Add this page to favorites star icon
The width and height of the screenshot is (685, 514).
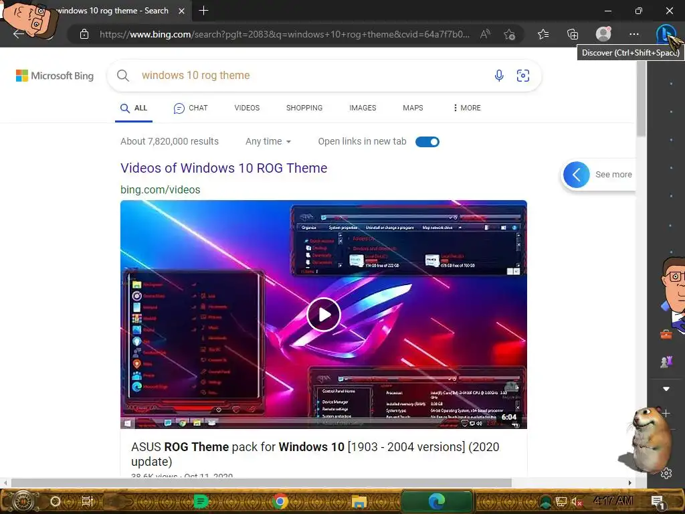[509, 34]
